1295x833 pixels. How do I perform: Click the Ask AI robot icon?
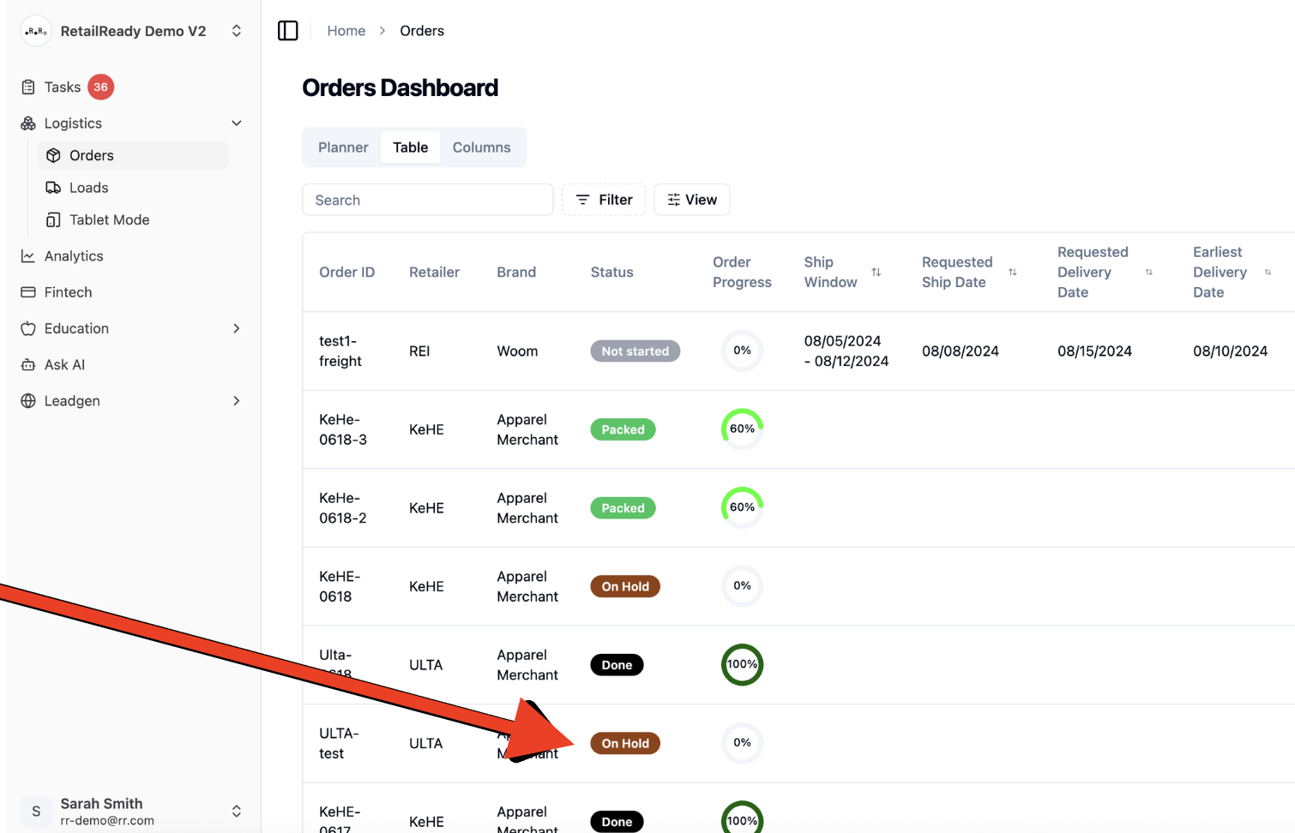28,365
